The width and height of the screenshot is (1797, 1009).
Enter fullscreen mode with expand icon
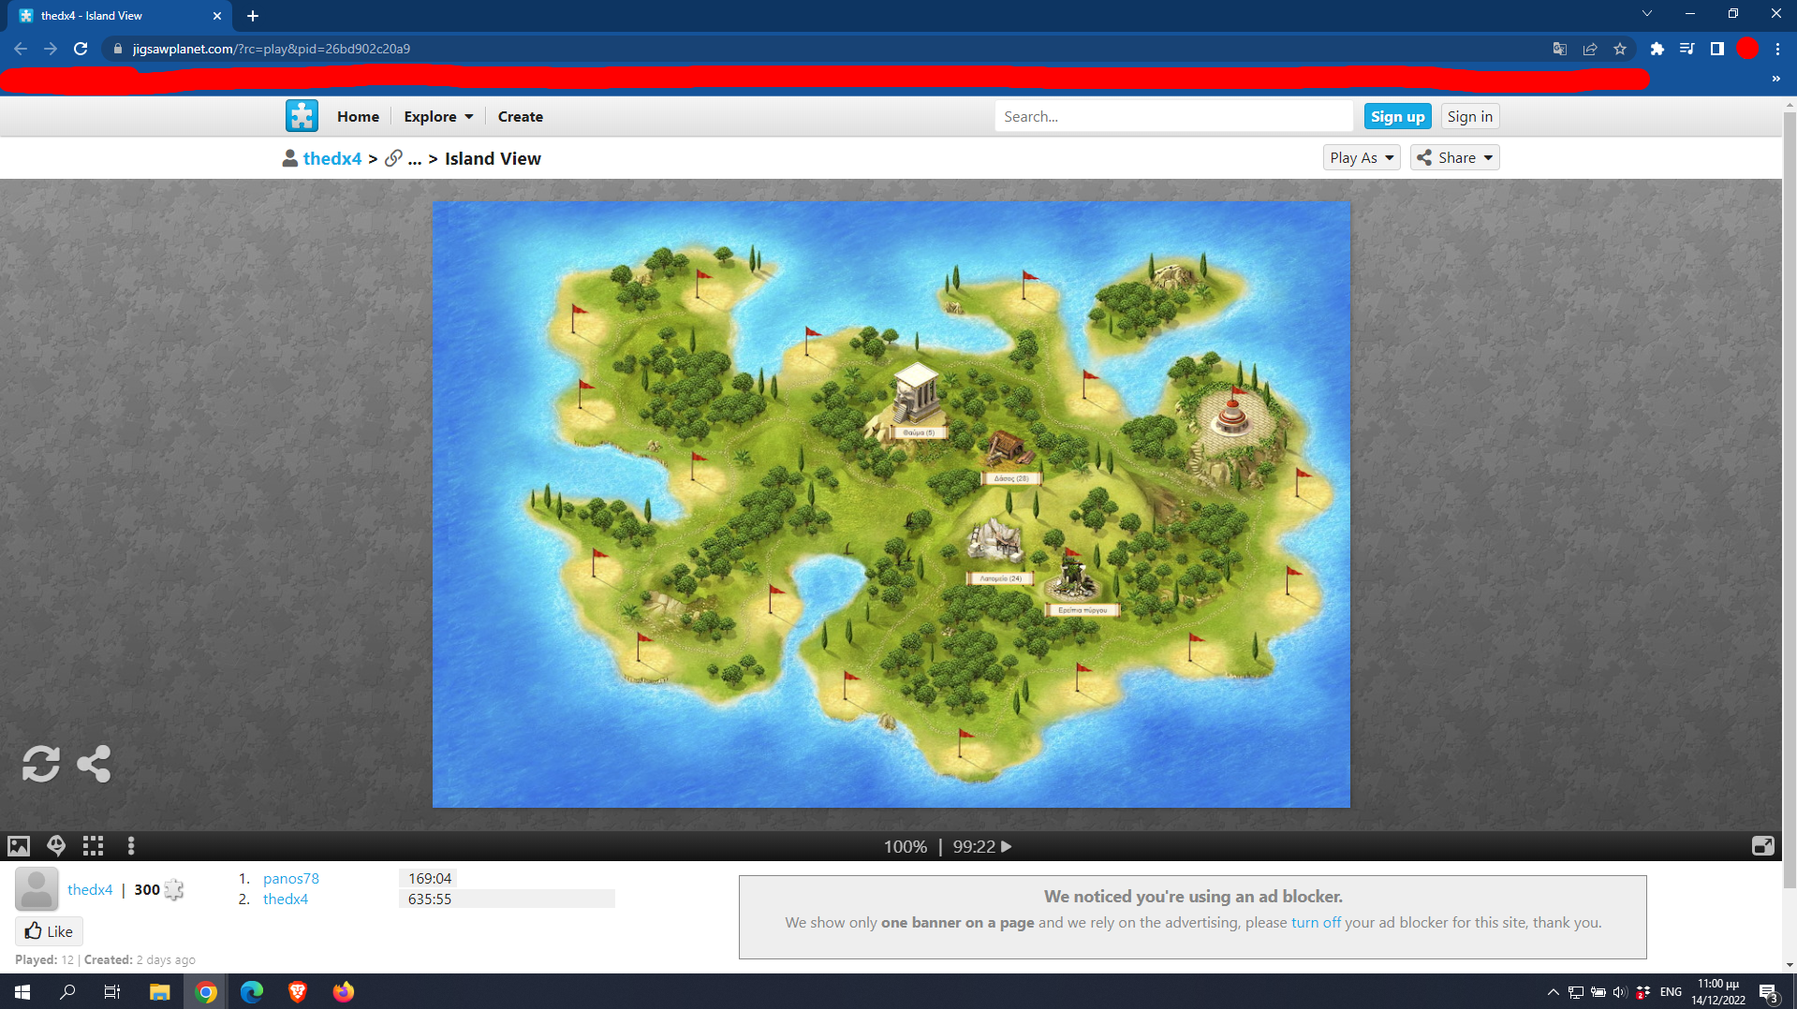pos(1762,846)
